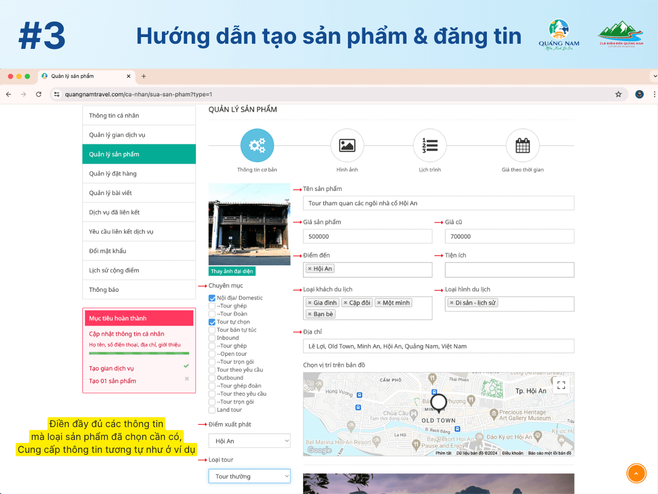Open the Giá theo thời gian calendar icon
Image resolution: width=658 pixels, height=494 pixels.
[522, 146]
